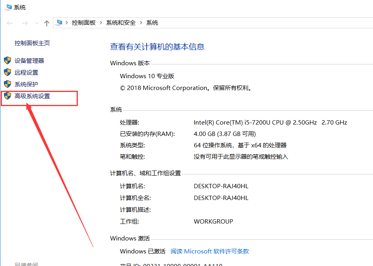Viewport: 373px width, 266px height.
Task: Navigate to 系统和安全 in the breadcrumb
Action: coord(121,23)
